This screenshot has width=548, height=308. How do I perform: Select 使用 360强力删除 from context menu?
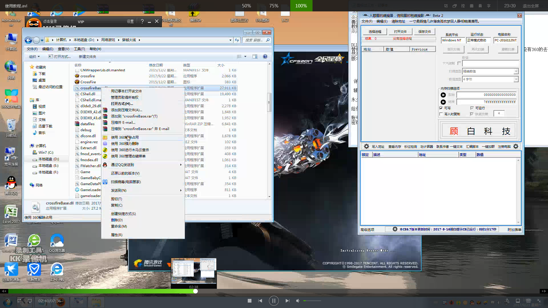tap(125, 143)
